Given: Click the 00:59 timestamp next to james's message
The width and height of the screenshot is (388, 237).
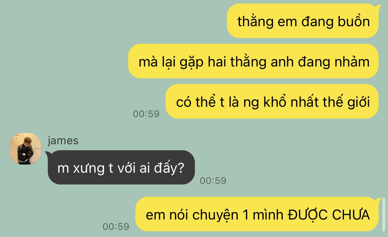Looking at the screenshot, I should 213,180.
